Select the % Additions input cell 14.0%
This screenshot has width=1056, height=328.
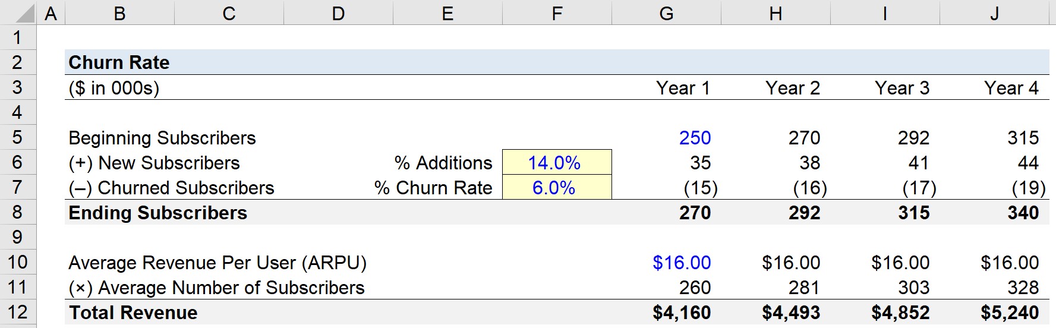557,162
